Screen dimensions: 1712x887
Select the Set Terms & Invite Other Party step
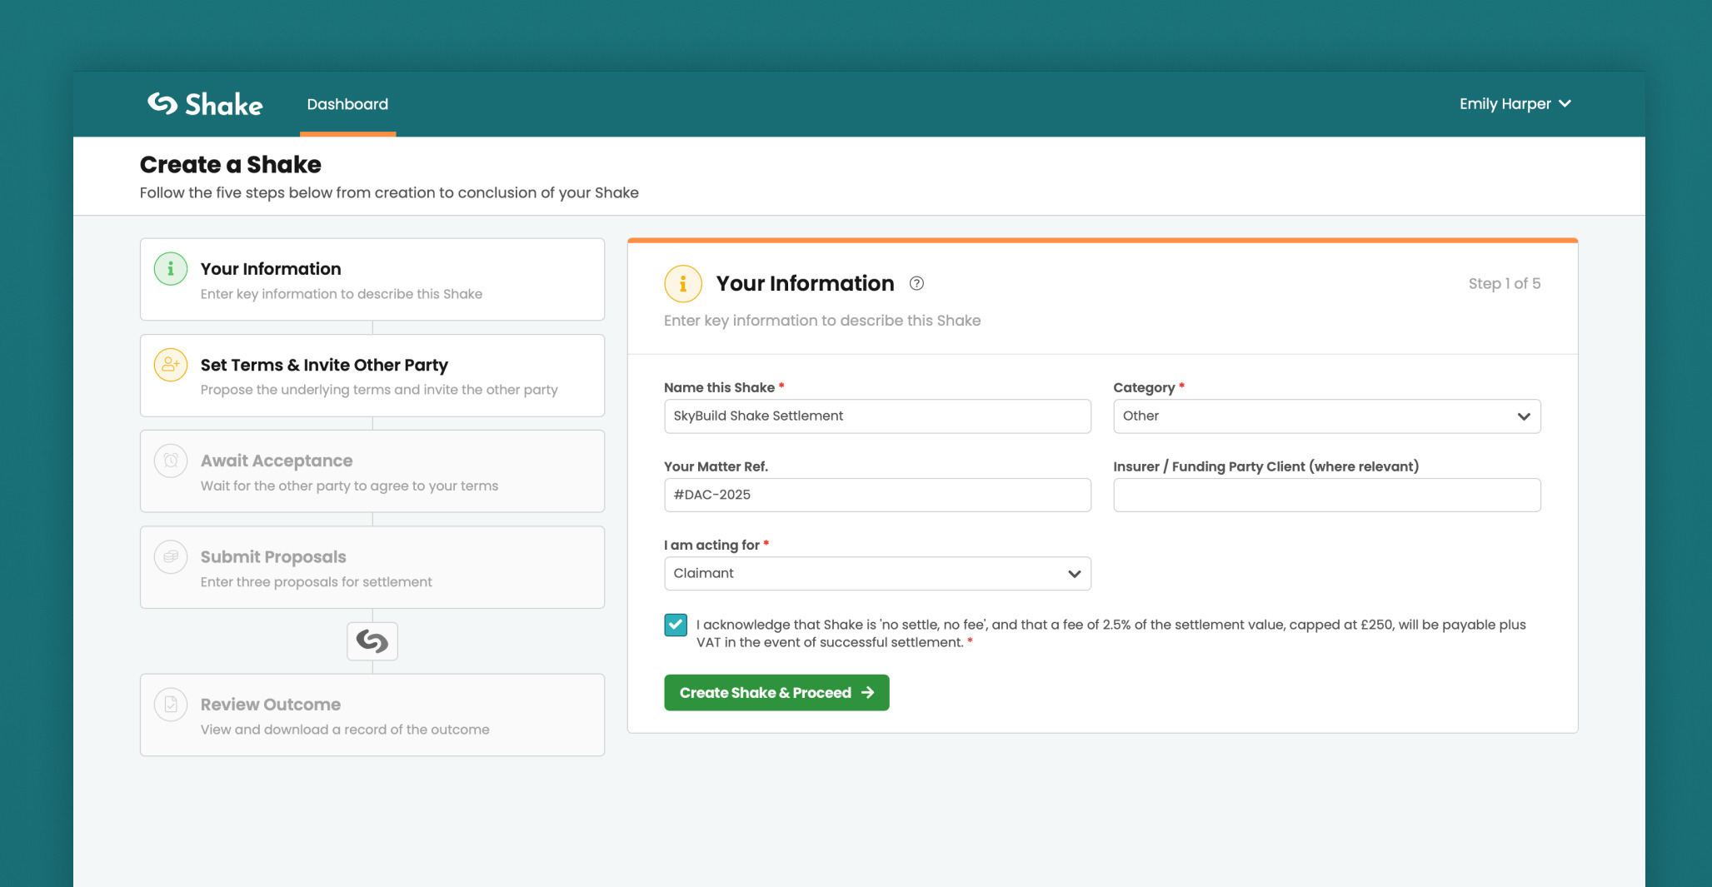click(x=372, y=376)
